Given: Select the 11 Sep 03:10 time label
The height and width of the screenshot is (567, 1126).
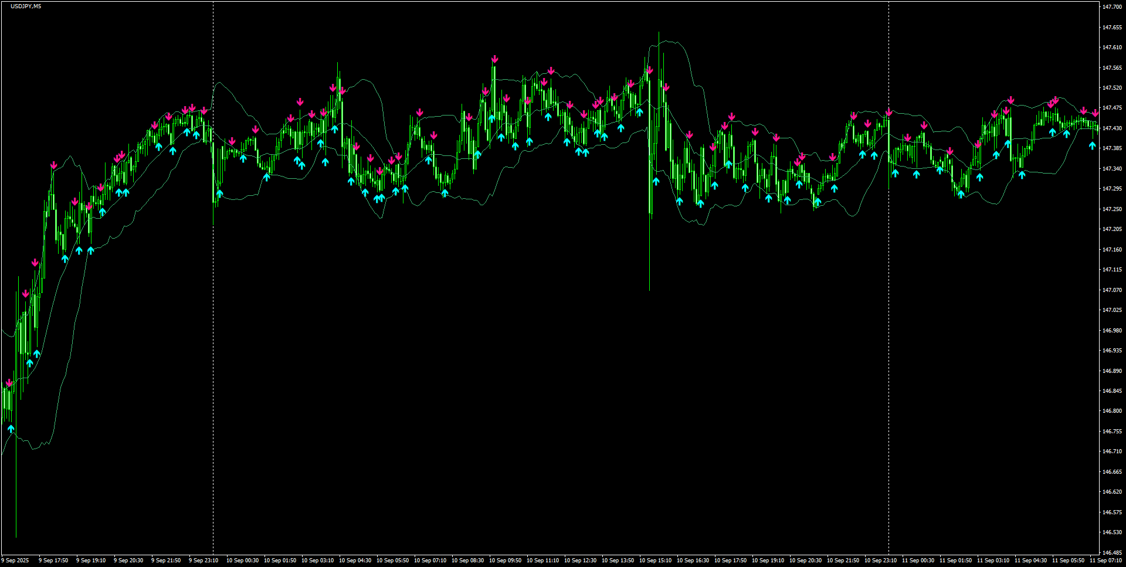Looking at the screenshot, I should (993, 561).
